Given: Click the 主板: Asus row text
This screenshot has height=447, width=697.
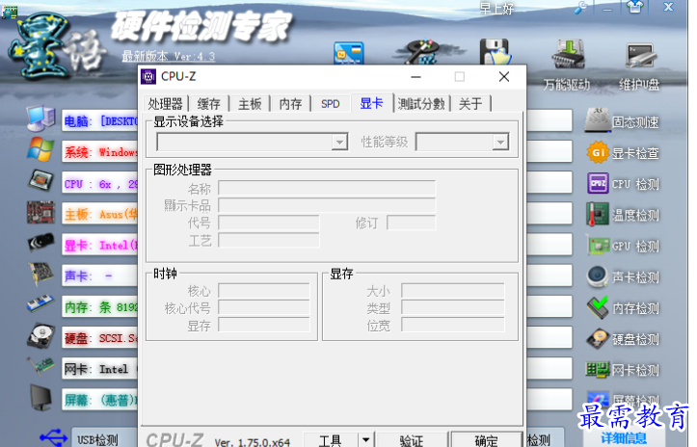Looking at the screenshot, I should pyautogui.click(x=101, y=215).
